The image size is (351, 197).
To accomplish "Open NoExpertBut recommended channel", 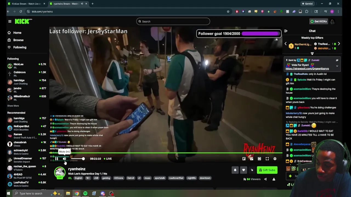I will pyautogui.click(x=27, y=128).
